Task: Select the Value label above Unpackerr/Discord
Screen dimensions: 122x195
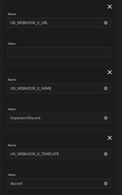Action: pos(12,109)
